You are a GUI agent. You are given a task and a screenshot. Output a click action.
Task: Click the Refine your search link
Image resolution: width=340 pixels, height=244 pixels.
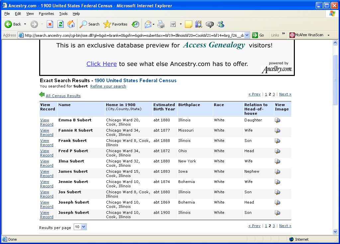tap(108, 86)
